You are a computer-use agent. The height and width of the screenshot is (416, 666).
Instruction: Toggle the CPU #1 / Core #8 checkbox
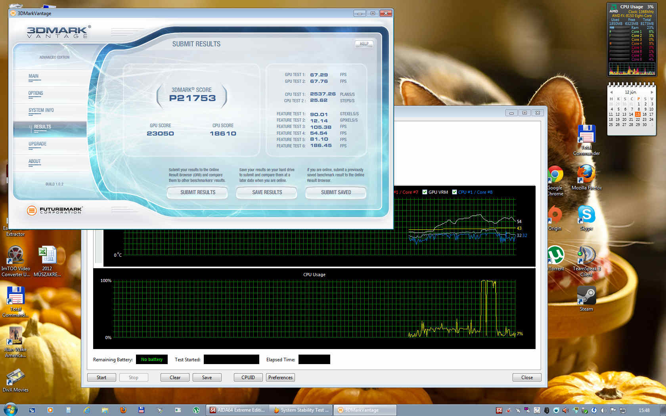(x=455, y=192)
